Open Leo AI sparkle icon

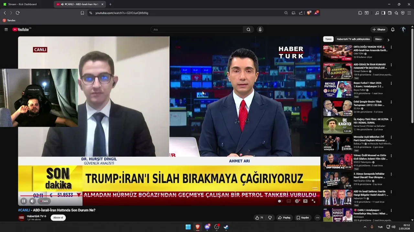click(396, 13)
